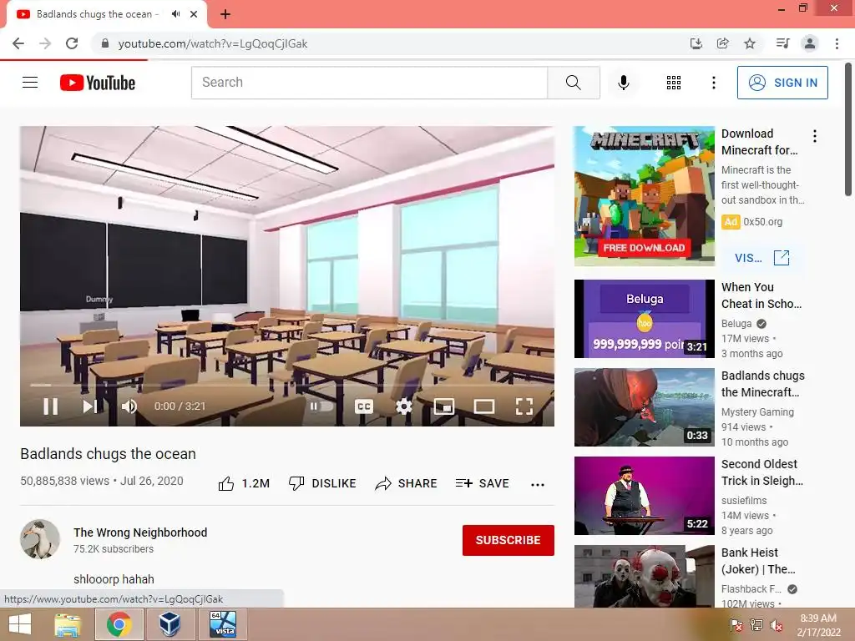Open Minecraft ad options menu
855x641 pixels.
815,136
